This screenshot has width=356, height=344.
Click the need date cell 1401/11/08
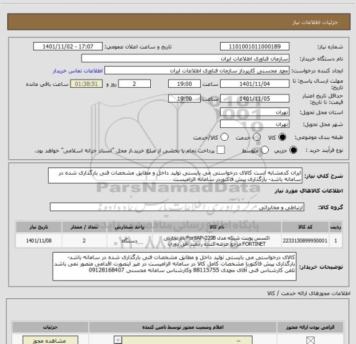tap(38, 241)
